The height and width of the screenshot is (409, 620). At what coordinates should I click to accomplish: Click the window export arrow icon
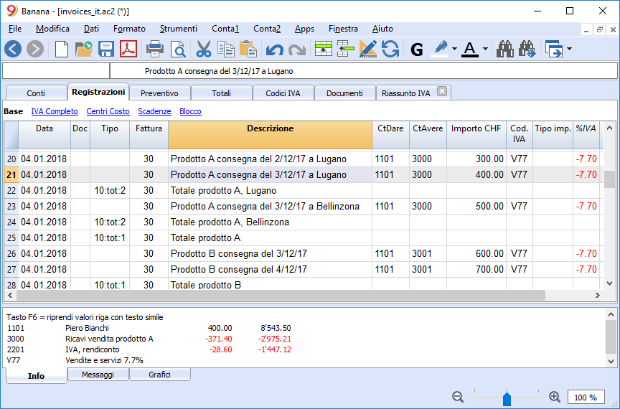(553, 50)
